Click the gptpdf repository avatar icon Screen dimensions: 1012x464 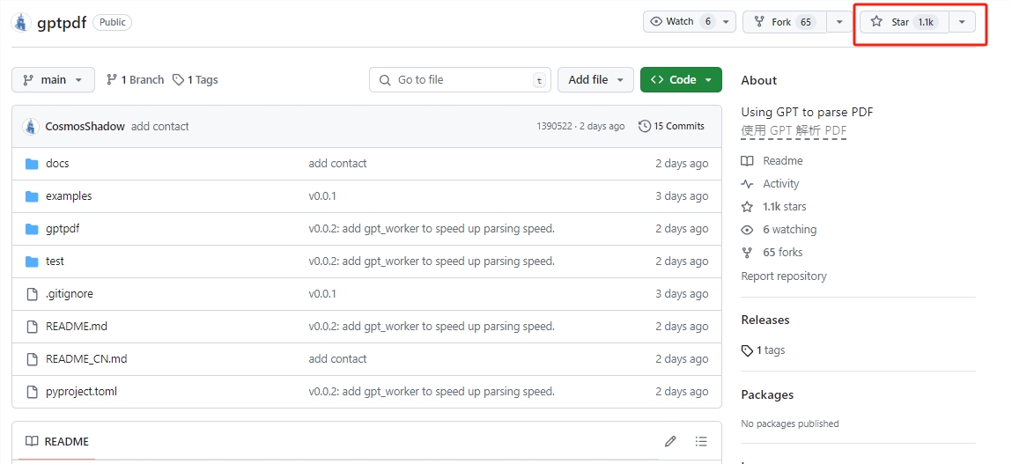click(x=21, y=22)
